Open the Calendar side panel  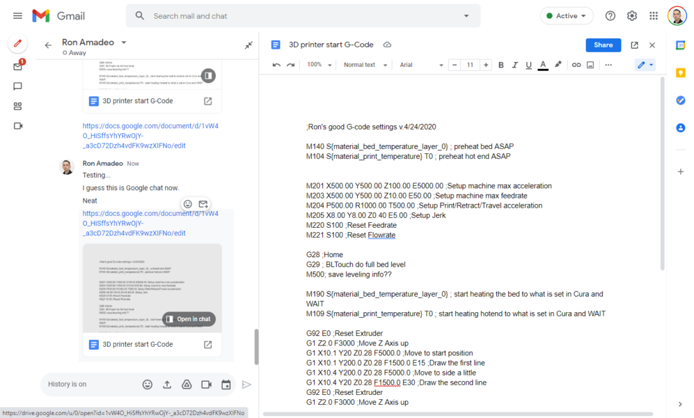click(x=680, y=45)
